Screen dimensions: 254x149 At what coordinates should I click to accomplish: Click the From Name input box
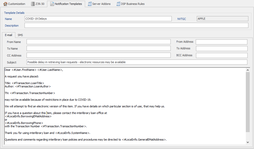(x=99, y=42)
